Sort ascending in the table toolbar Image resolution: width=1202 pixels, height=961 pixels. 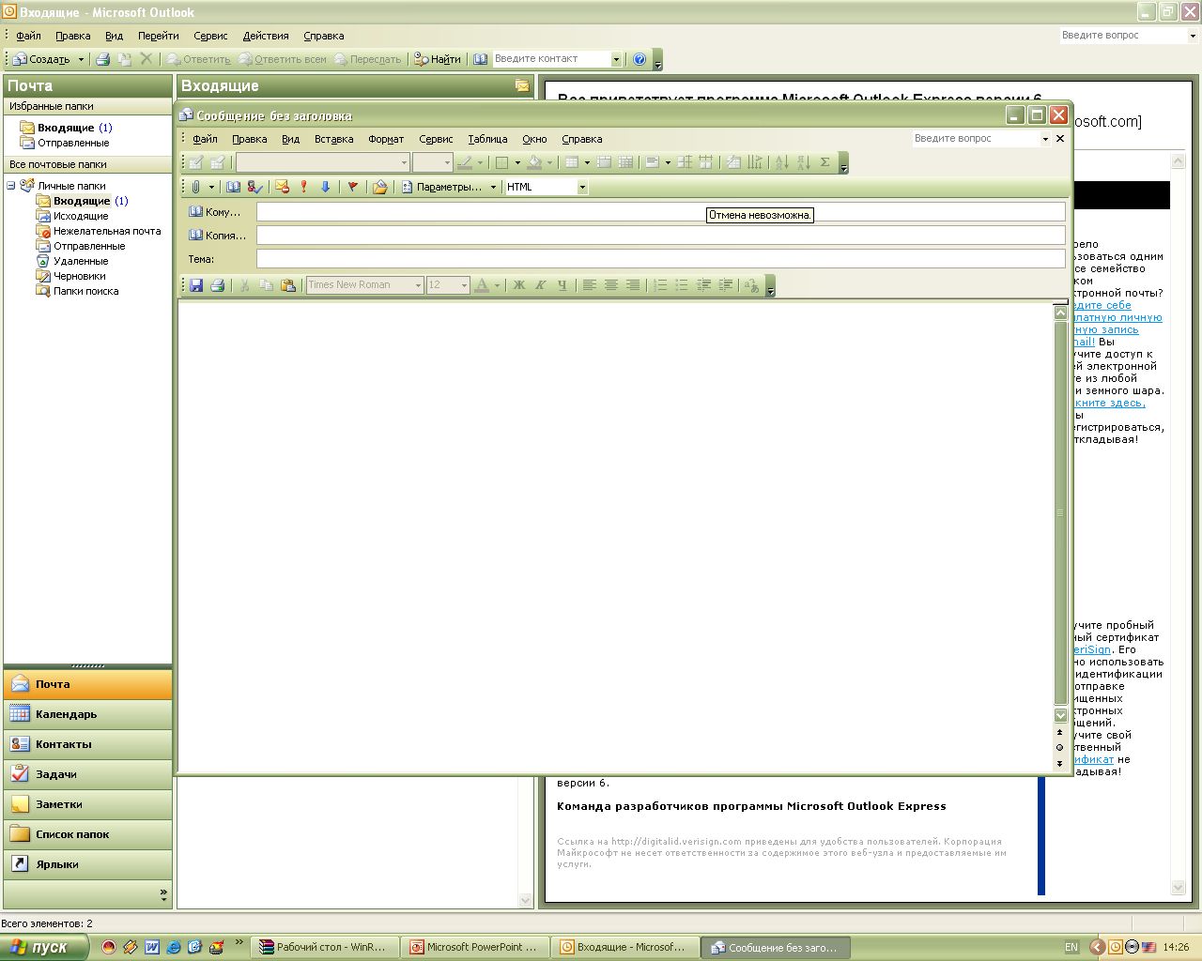781,162
